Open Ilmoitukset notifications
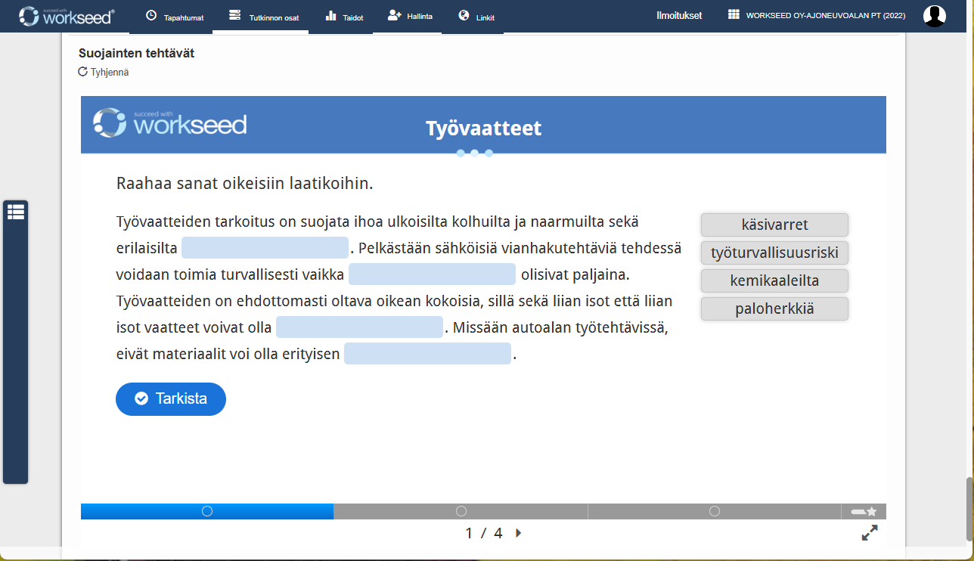This screenshot has height=561, width=974. tap(679, 15)
